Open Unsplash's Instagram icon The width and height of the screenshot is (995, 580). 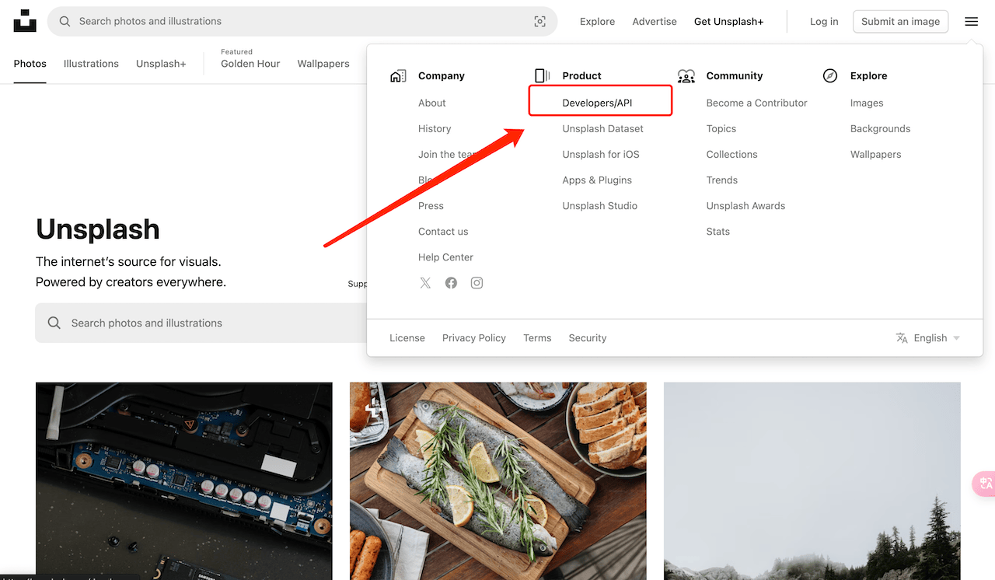click(477, 283)
